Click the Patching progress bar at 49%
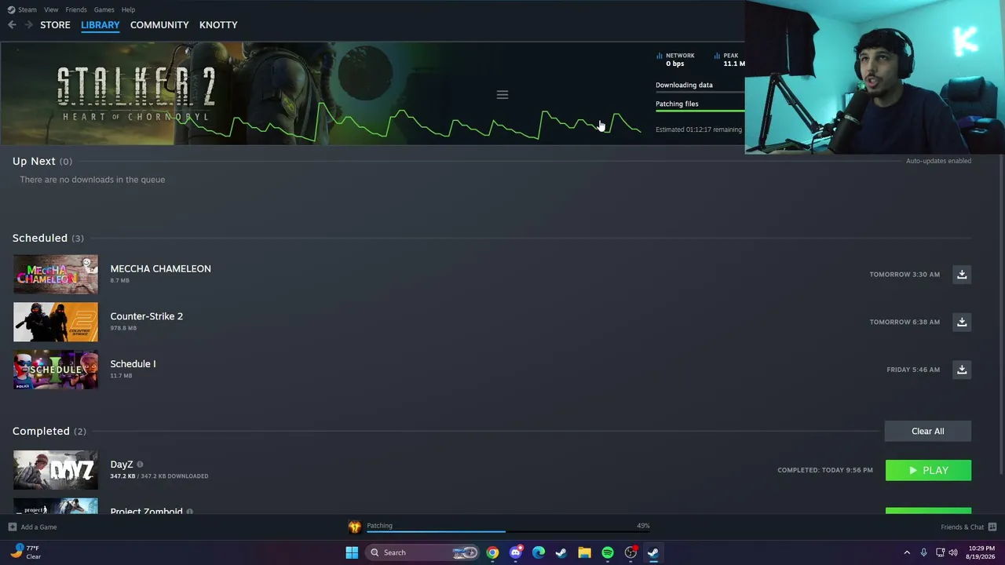The width and height of the screenshot is (1005, 565). (x=508, y=532)
